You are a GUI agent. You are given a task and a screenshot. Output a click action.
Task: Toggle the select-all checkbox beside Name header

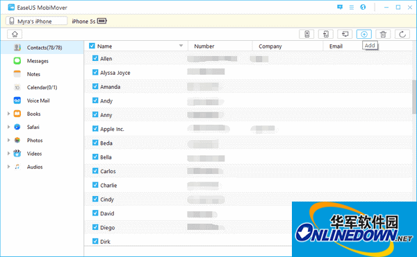pos(92,46)
